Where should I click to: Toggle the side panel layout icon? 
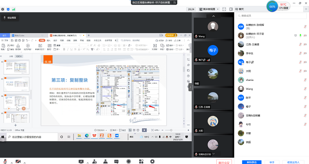[x=231, y=9]
